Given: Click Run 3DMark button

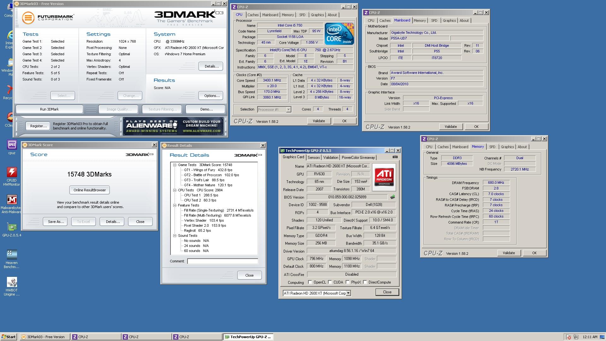Looking at the screenshot, I should coord(49,109).
